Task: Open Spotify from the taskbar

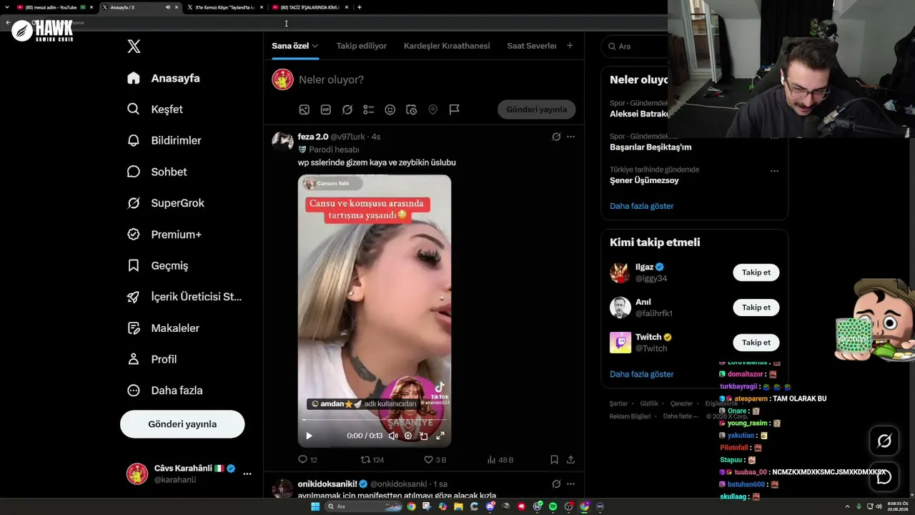Action: [553, 506]
